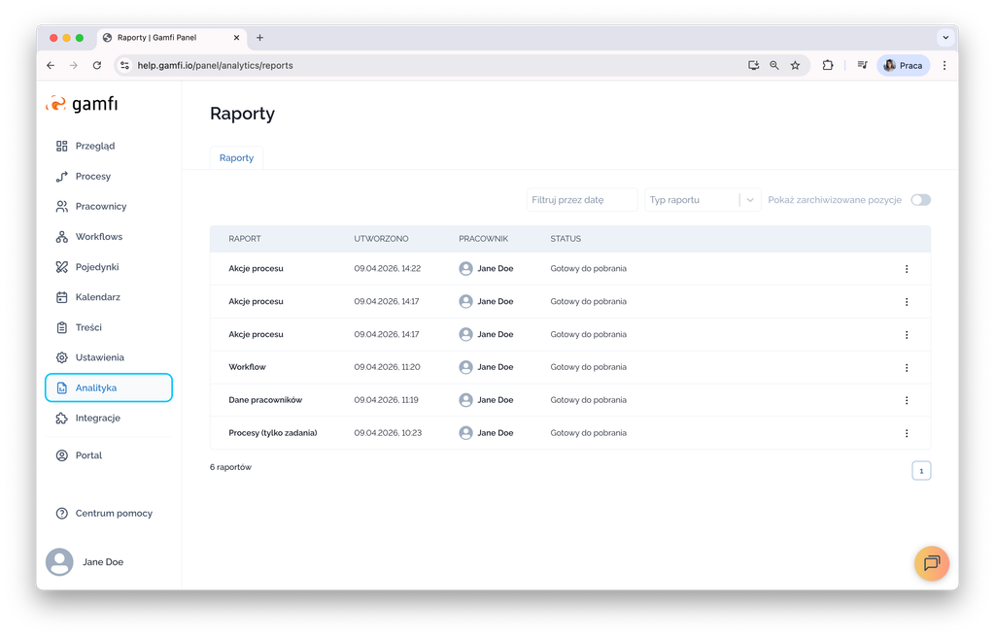Open the browser tab list chevron

(944, 38)
